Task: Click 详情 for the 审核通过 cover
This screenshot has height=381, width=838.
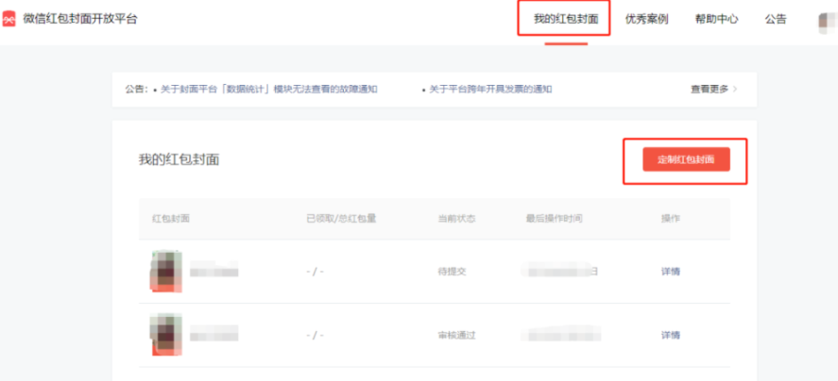Action: tap(670, 335)
